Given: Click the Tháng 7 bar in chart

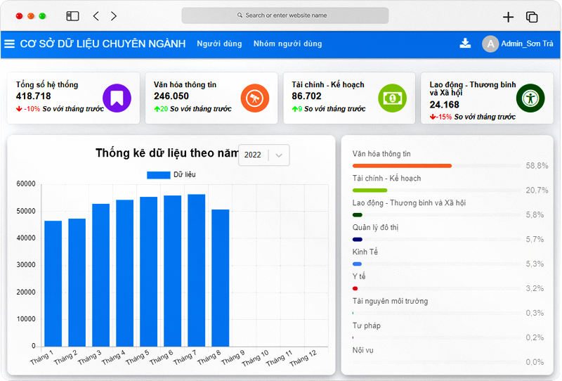Looking at the screenshot, I should pyautogui.click(x=197, y=271).
